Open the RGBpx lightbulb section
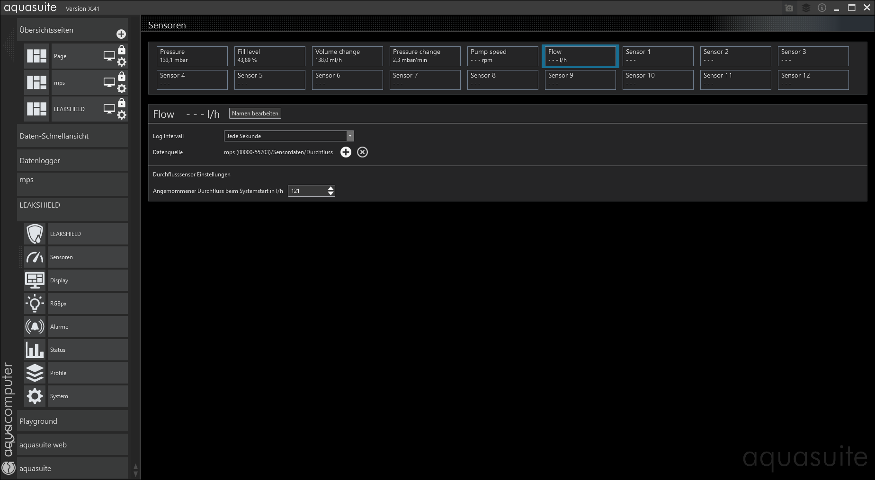The image size is (875, 480). coord(35,304)
